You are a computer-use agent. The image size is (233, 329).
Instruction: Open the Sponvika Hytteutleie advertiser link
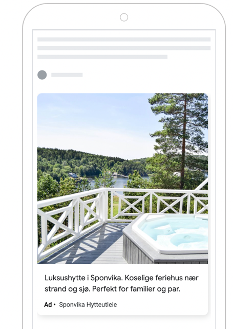tap(88, 305)
